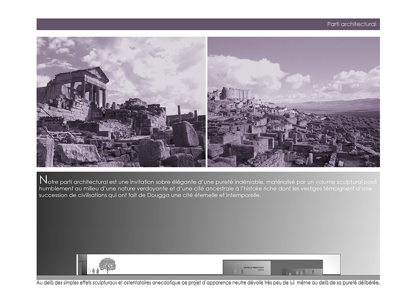
Task: Click the tree icon in the elevation drawing
Action: 107,265
